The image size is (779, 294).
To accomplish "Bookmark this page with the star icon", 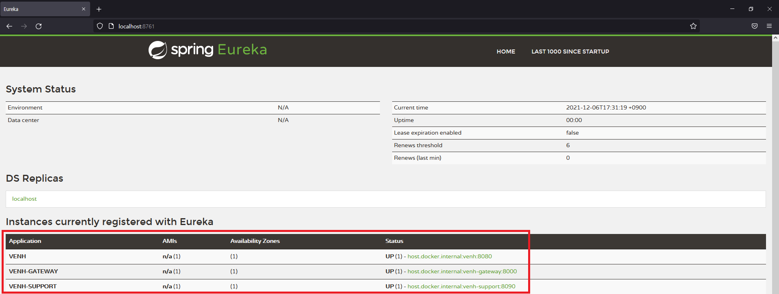I will (693, 26).
